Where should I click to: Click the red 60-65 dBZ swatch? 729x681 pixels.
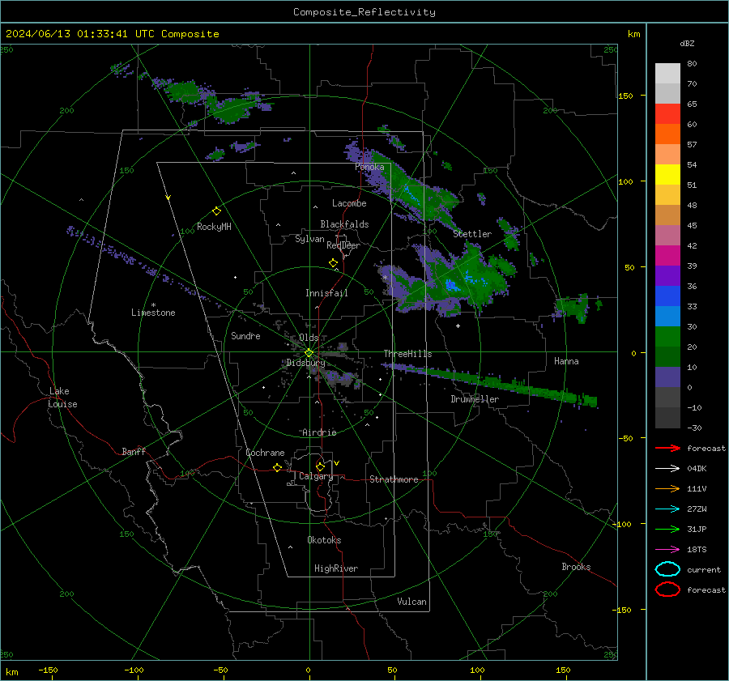667,114
